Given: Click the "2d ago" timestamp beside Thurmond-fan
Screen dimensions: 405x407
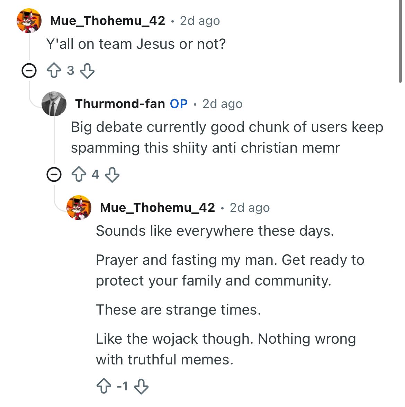Looking at the screenshot, I should [222, 104].
